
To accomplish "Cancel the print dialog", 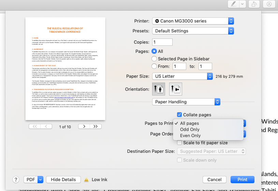I will click(x=214, y=180).
